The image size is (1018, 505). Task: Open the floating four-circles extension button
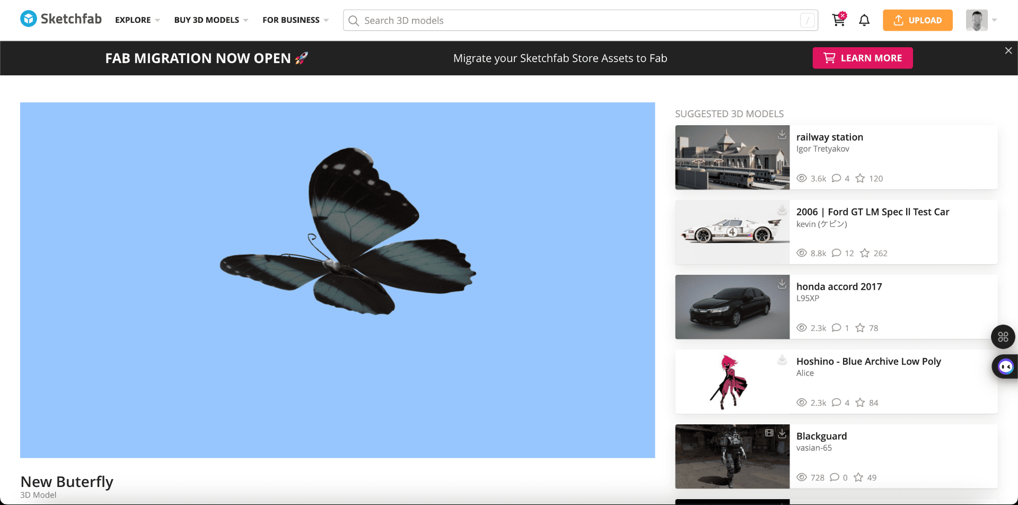1003,337
